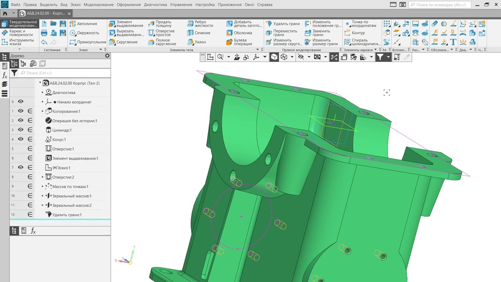Viewport: 501px width, 282px height.
Task: Print the document with printer icon
Action: click(44, 33)
